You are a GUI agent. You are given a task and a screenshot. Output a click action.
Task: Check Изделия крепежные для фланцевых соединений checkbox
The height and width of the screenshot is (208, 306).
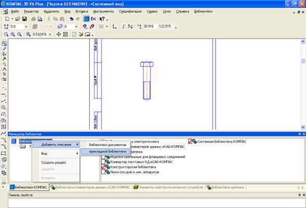coord(103,157)
